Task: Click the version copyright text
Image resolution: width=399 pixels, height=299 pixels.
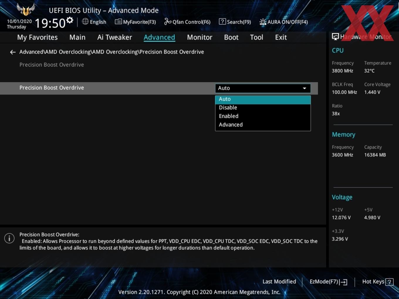Action: (x=199, y=292)
